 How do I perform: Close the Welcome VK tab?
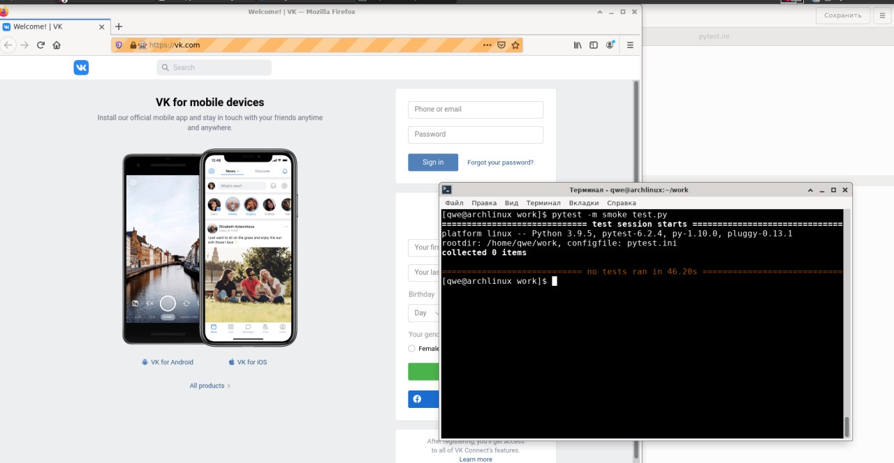[102, 26]
